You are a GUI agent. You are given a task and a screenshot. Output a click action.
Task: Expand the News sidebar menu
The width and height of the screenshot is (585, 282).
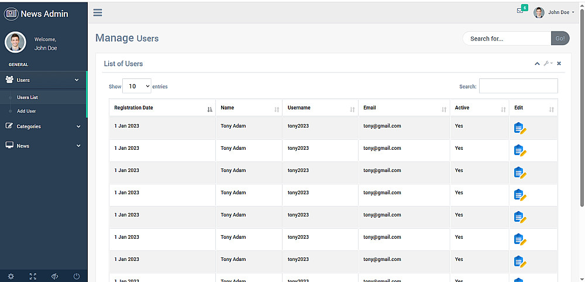tap(43, 146)
